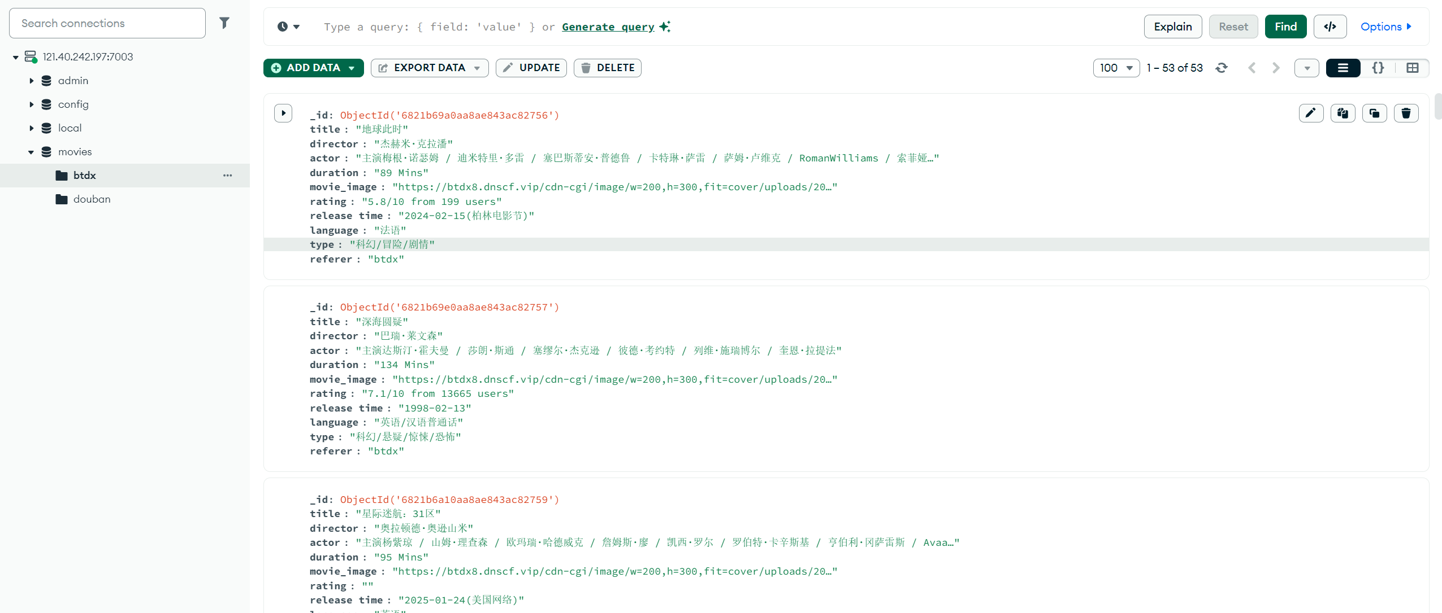1442x613 pixels.
Task: Click the filter connections funnel icon
Action: (x=224, y=23)
